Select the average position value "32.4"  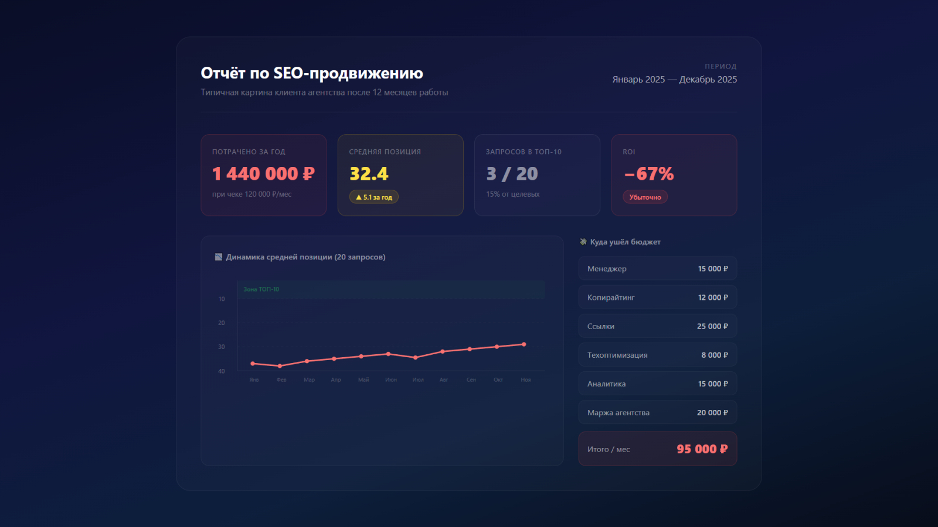(369, 174)
